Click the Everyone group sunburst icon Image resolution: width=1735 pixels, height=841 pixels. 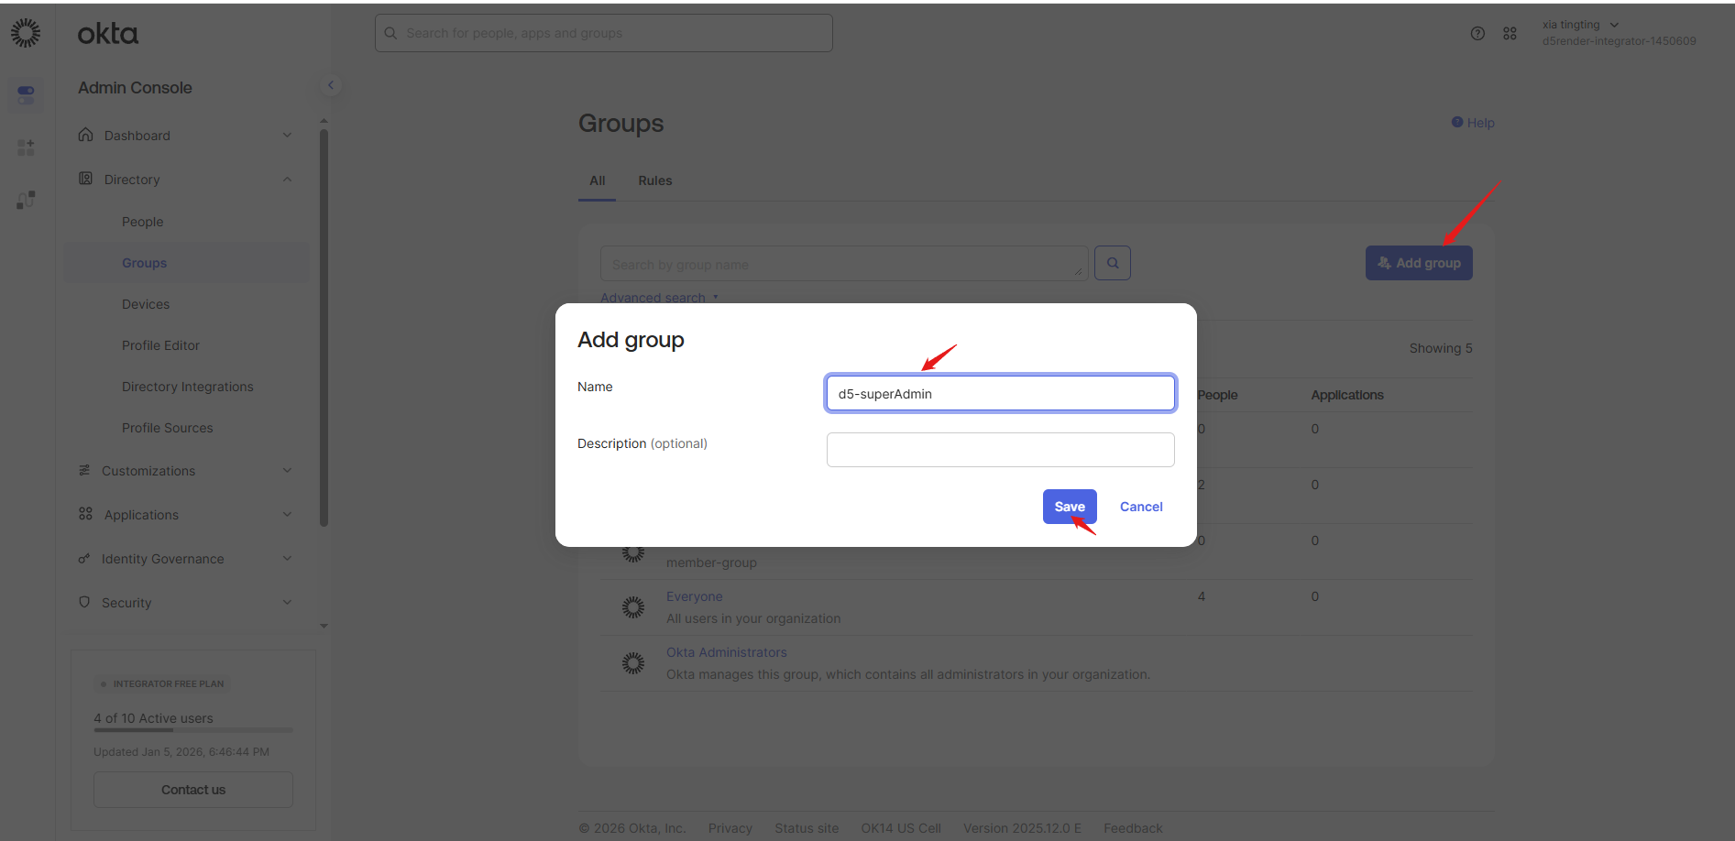coord(633,607)
